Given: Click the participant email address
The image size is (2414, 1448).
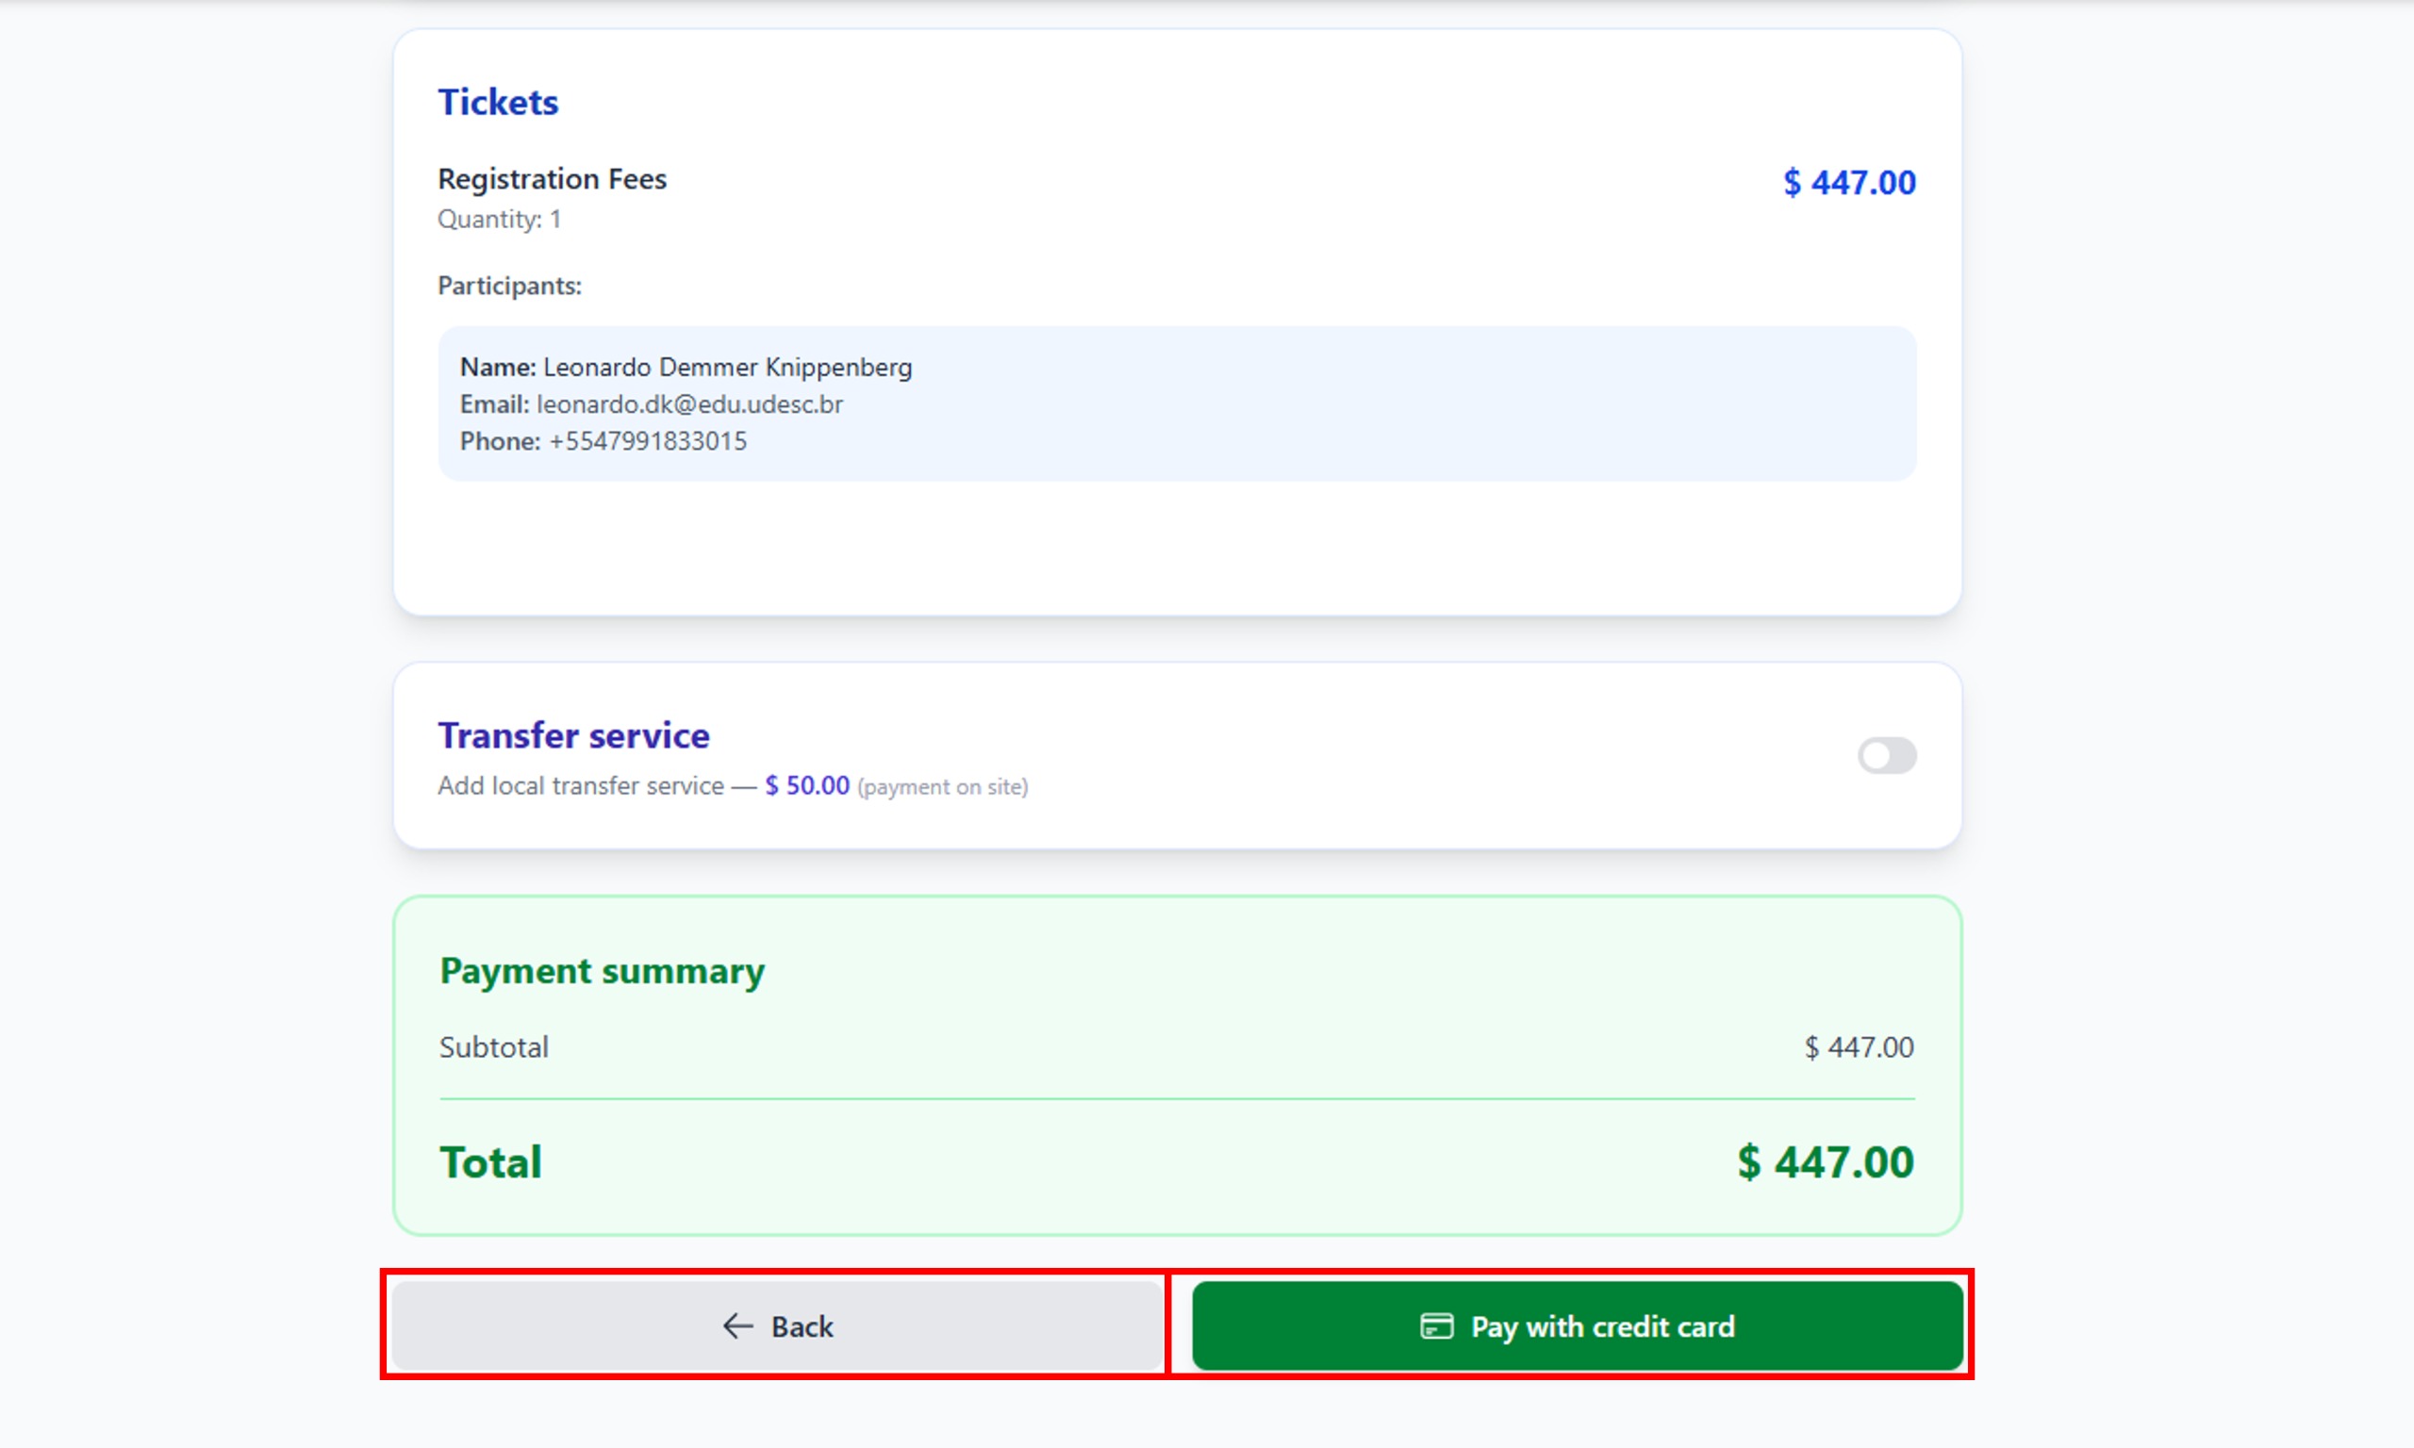Looking at the screenshot, I should coord(689,405).
